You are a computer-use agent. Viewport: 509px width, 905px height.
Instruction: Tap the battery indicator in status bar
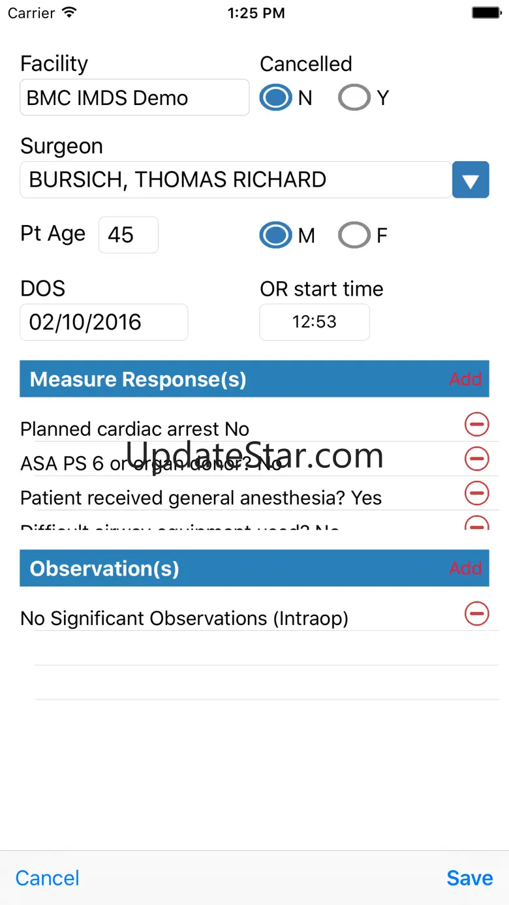[486, 12]
